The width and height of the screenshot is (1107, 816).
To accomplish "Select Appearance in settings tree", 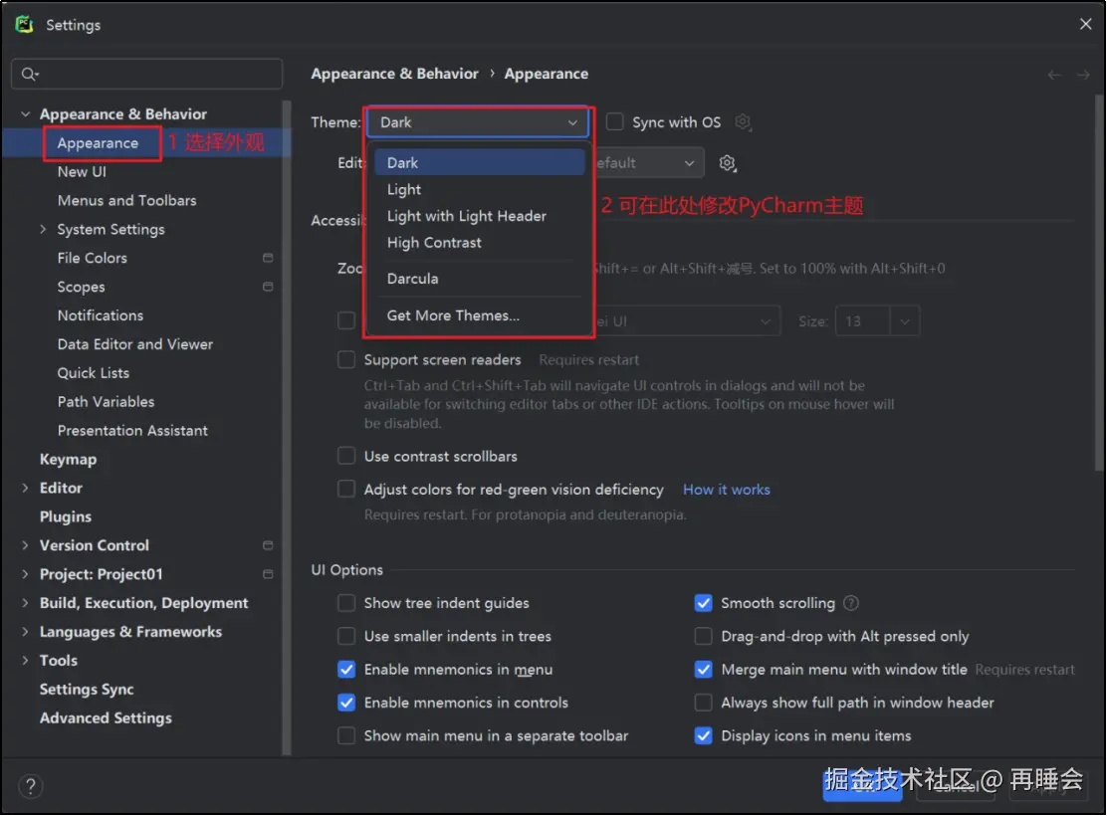I will (x=99, y=143).
